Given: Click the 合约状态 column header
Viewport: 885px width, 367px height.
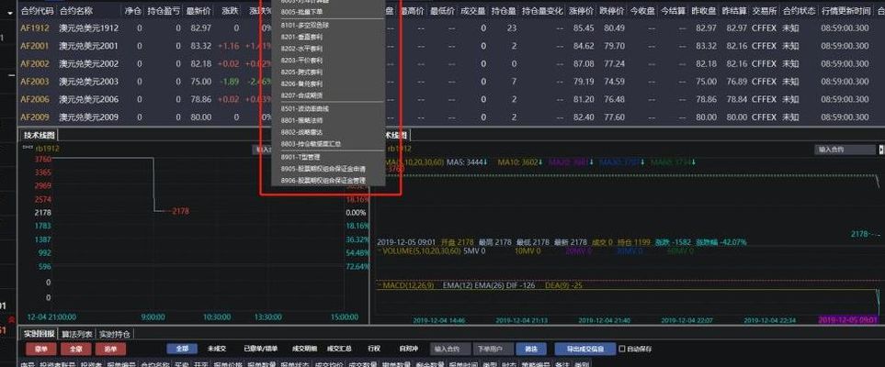Looking at the screenshot, I should click(x=797, y=11).
